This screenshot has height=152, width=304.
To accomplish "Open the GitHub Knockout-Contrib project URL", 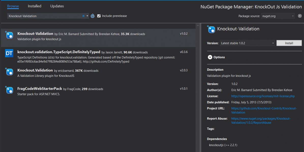I will tap(264, 110).
